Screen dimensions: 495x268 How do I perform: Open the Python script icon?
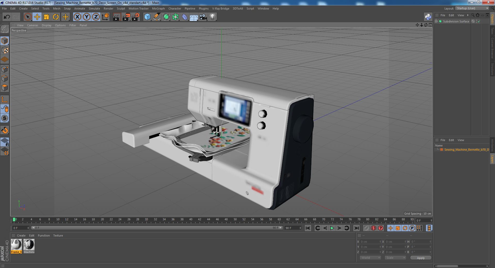tap(428, 17)
